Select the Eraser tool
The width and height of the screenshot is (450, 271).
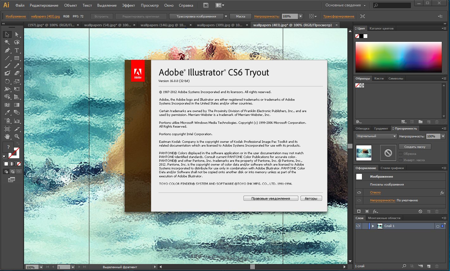pyautogui.click(x=17, y=73)
